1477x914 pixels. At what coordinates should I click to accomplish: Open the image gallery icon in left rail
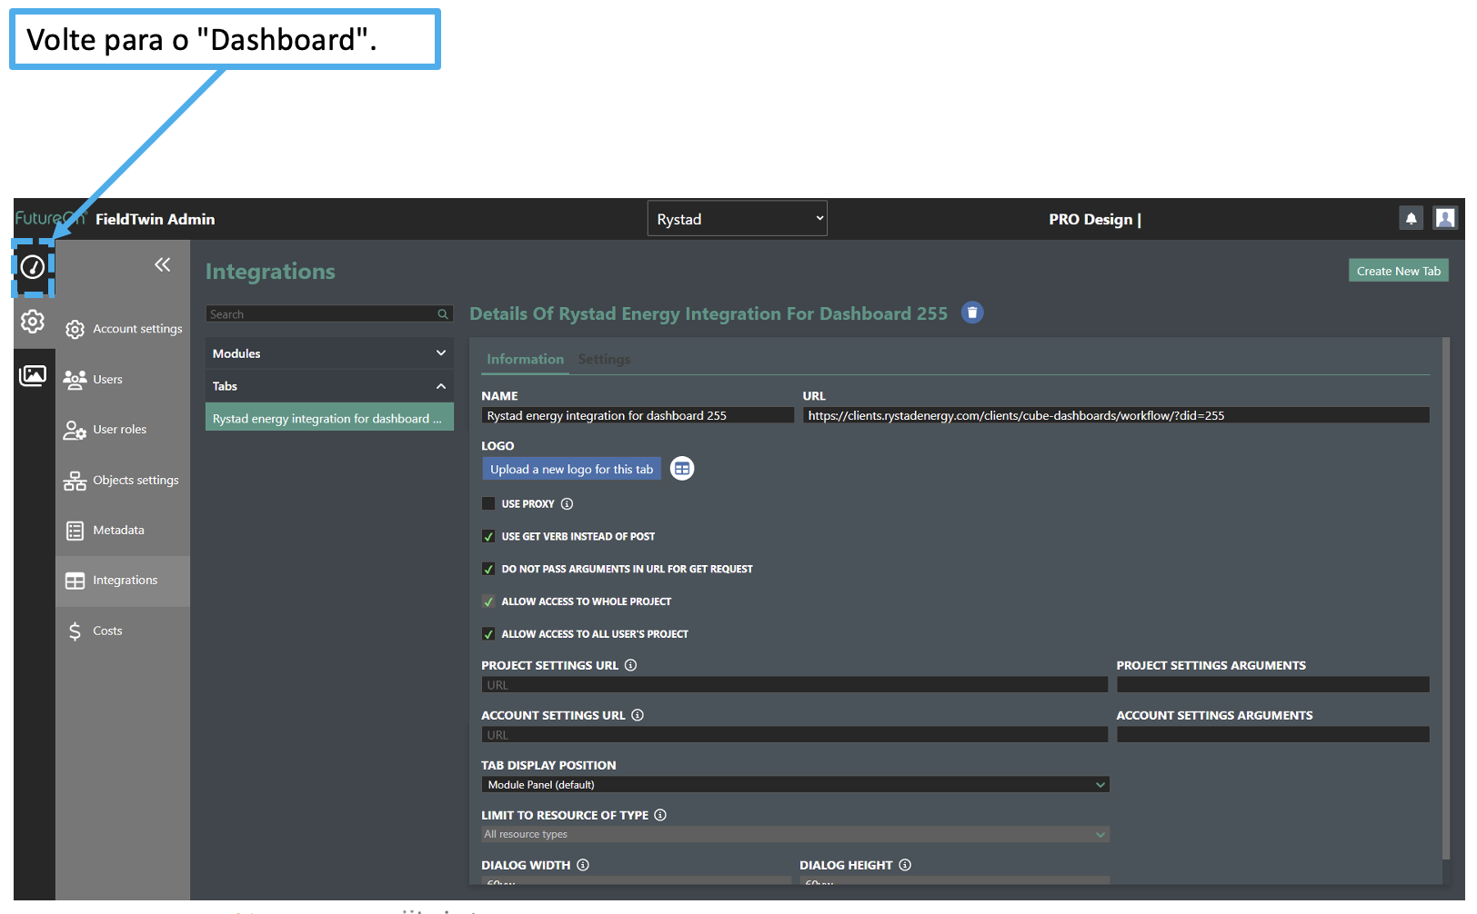(x=33, y=375)
